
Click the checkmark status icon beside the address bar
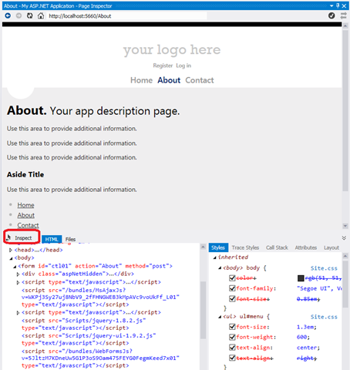331,15
